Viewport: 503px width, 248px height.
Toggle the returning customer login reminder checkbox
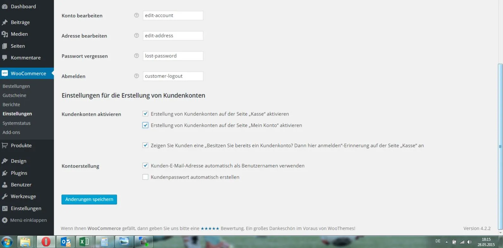[x=145, y=146]
